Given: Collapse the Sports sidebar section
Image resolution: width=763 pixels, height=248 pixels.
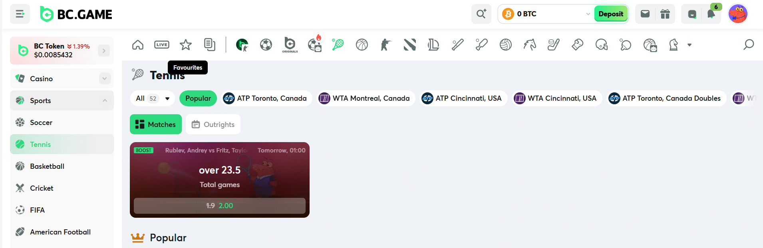Looking at the screenshot, I should (105, 100).
